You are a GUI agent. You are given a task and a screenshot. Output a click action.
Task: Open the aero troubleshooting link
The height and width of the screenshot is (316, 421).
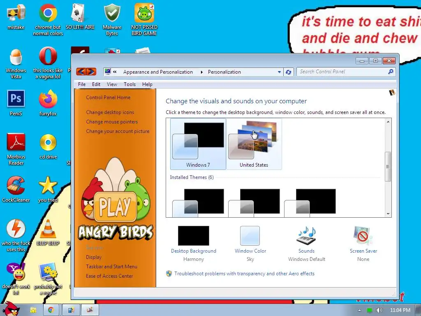(244, 274)
